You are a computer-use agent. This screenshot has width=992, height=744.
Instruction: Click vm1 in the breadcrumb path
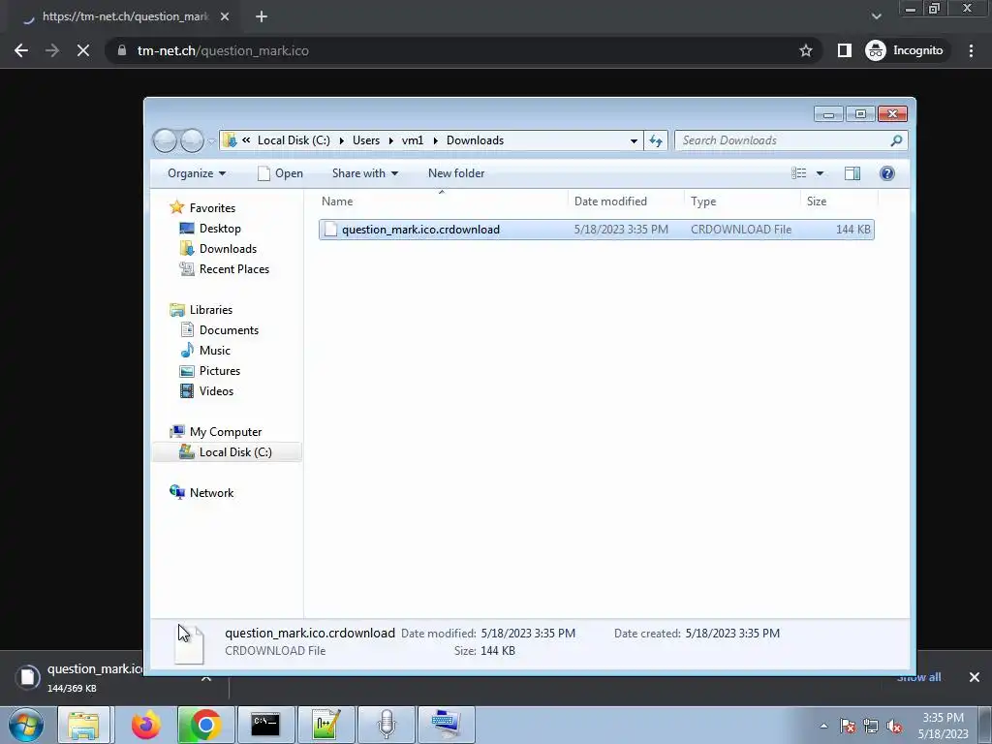[413, 140]
